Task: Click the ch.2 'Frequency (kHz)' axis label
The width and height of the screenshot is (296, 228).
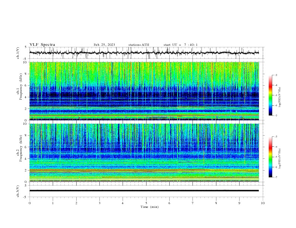Action: (21, 148)
